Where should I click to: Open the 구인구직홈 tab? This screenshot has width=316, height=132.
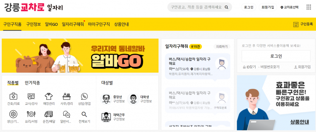[12, 24]
